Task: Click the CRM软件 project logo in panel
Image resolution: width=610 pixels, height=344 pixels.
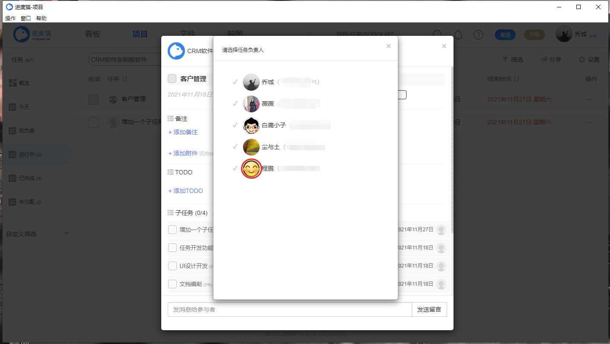Action: (176, 51)
